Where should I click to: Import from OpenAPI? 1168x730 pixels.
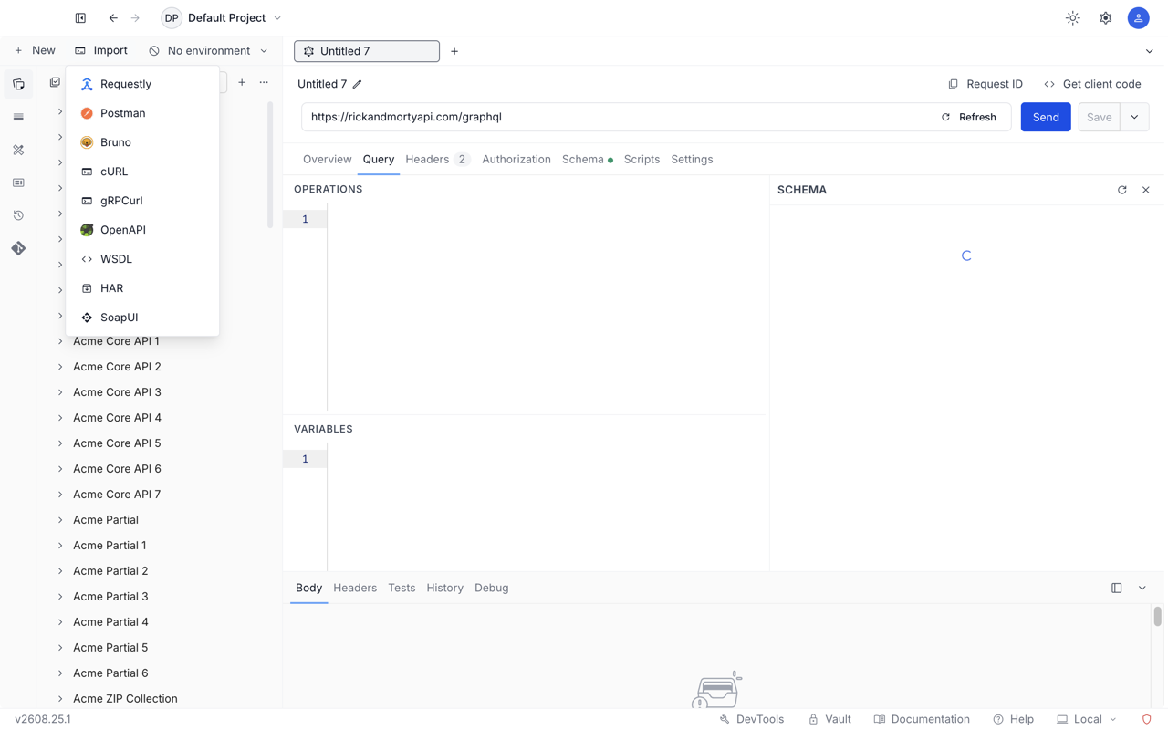coord(142,230)
